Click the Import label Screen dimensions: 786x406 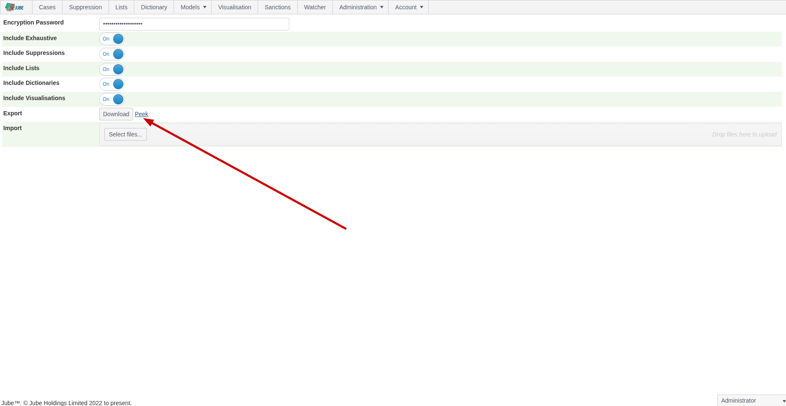(12, 128)
